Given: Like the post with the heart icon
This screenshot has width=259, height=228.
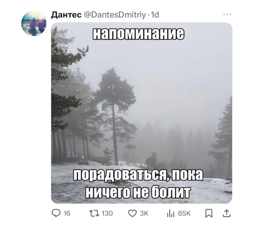Looking at the screenshot, I should [133, 213].
